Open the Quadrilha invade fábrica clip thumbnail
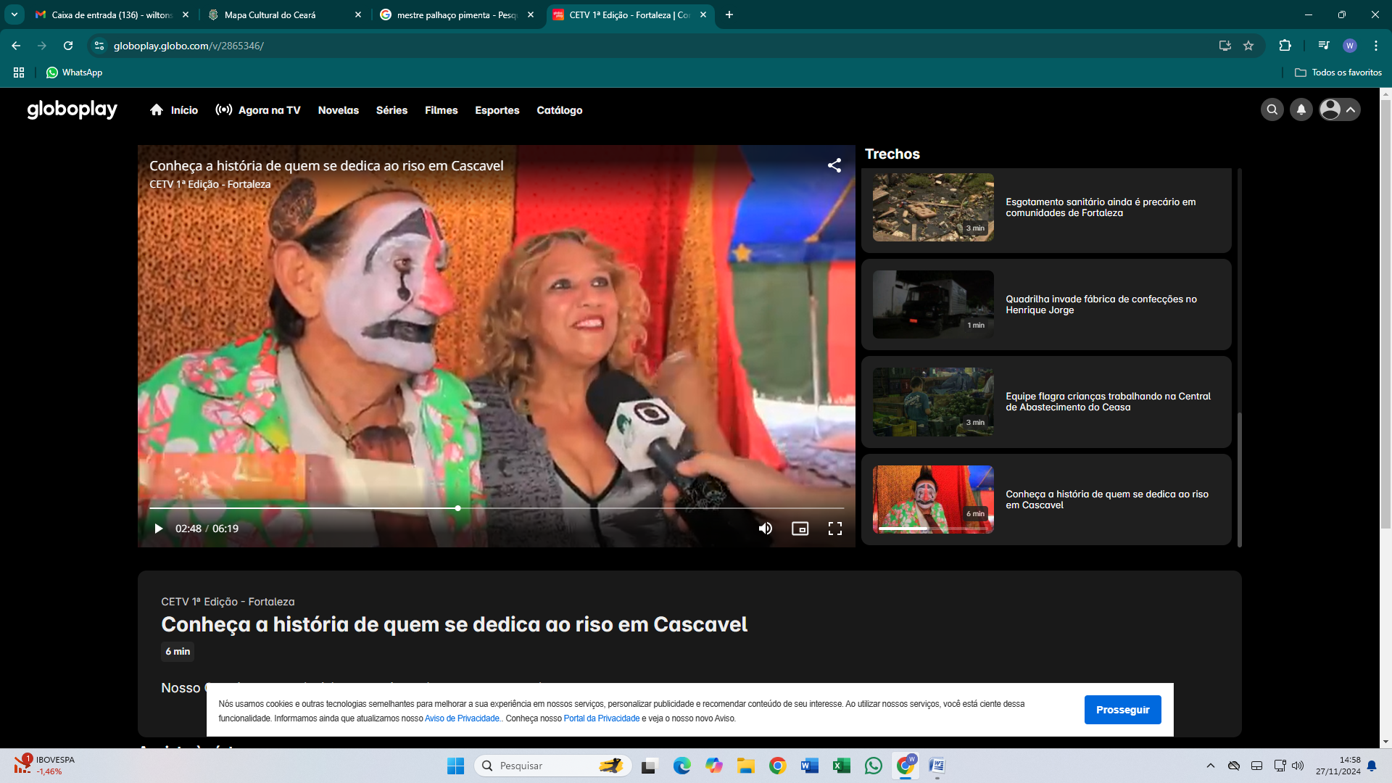 coord(933,304)
